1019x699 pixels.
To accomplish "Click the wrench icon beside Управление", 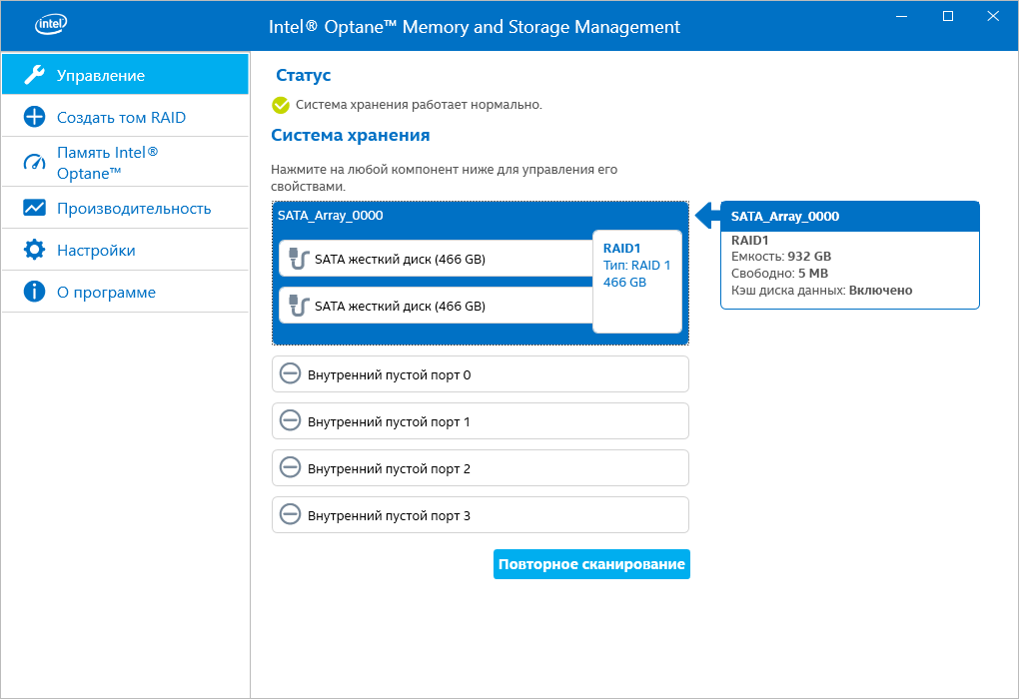I will pos(34,75).
